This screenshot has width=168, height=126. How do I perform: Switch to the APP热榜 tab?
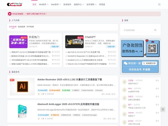(x=30, y=27)
